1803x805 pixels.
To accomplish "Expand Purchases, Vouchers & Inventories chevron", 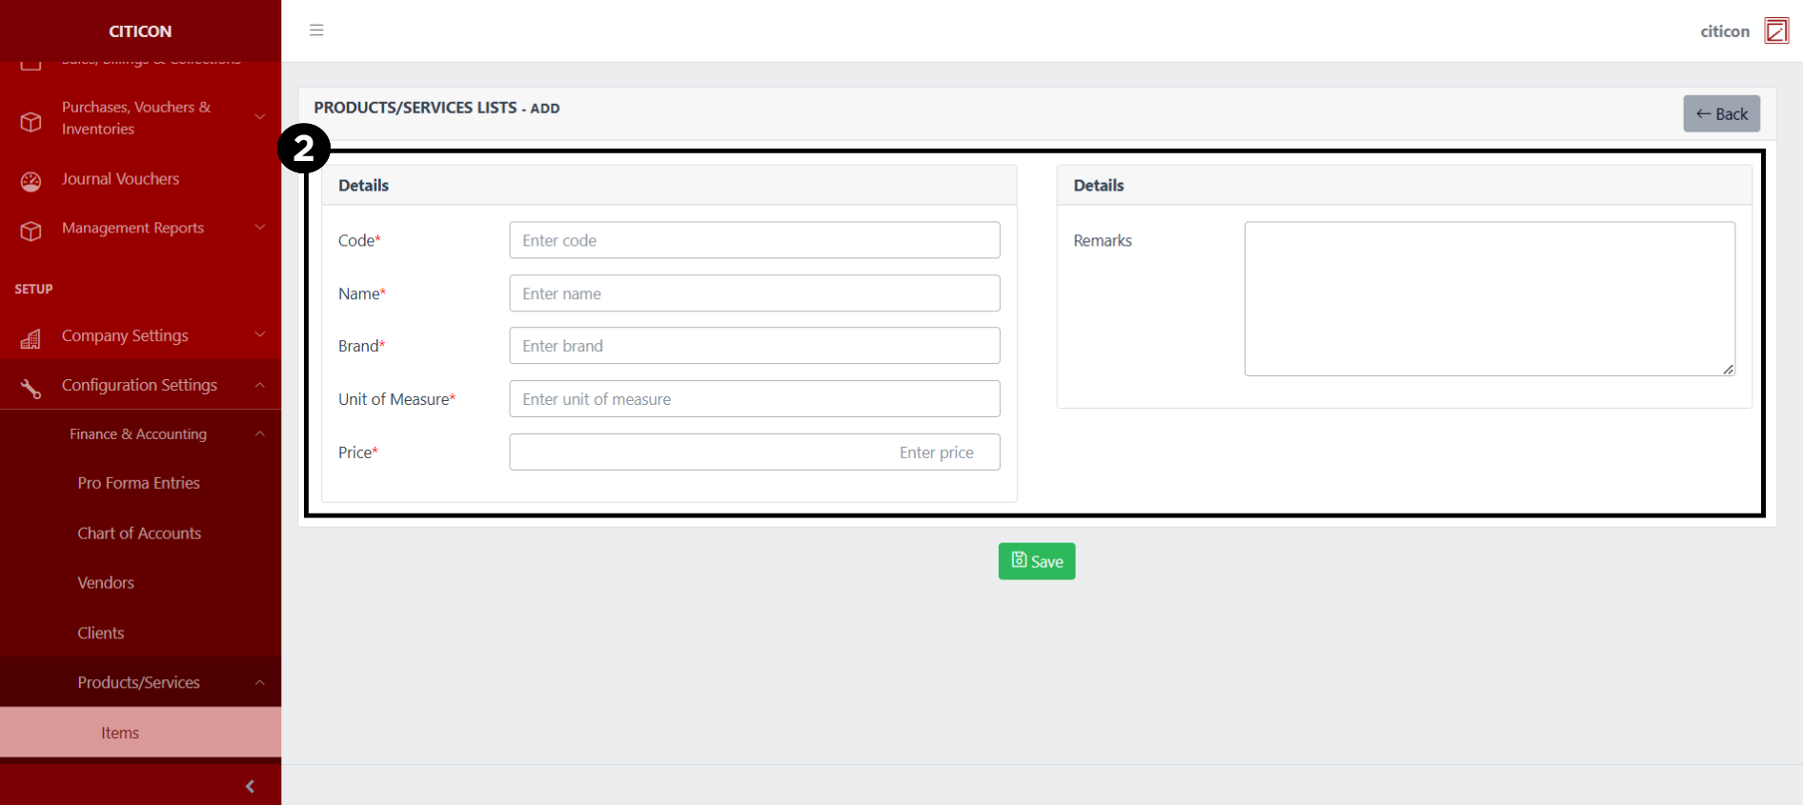I will click(259, 117).
